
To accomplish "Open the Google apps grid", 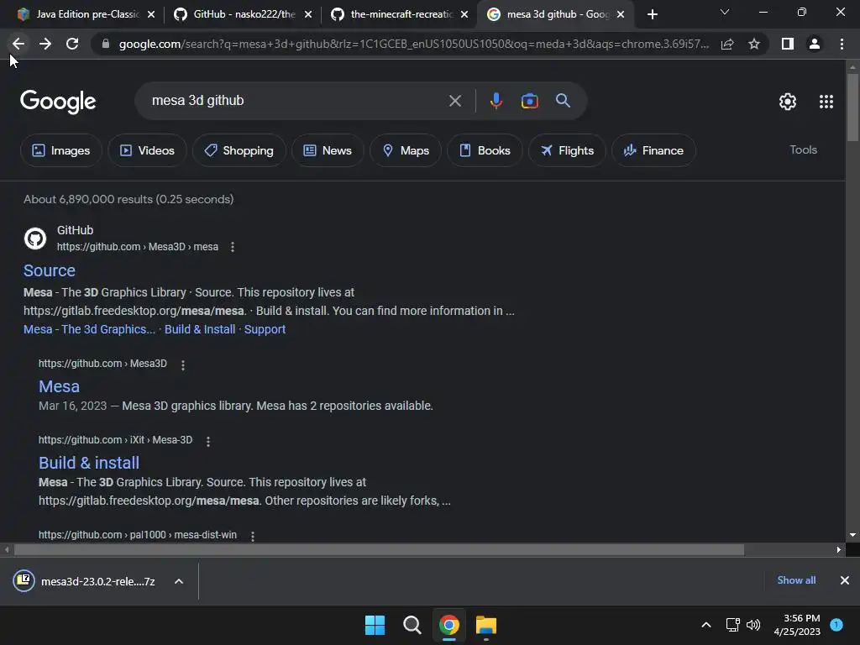I will pos(826,102).
